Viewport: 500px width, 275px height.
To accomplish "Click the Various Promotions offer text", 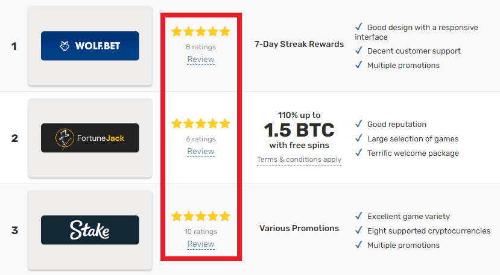I will click(x=299, y=229).
